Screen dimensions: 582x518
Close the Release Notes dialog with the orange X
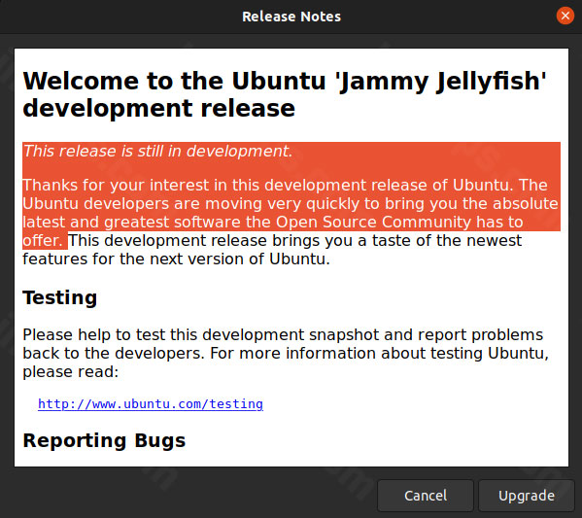tap(565, 16)
